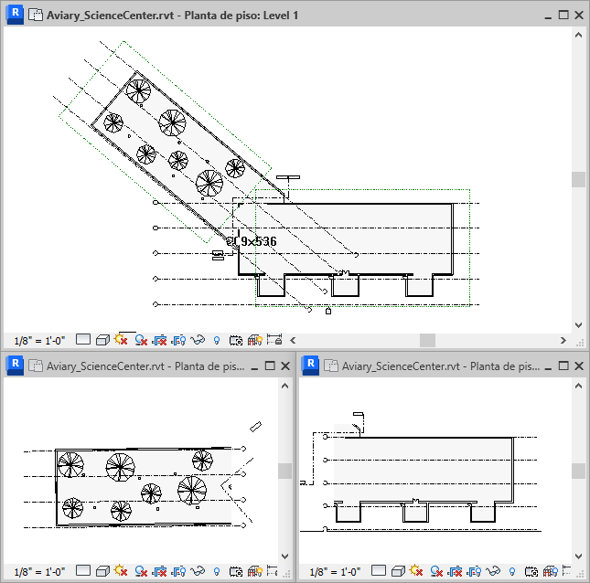
Task: Open Temporary View Properties in Level 1 view
Action: click(236, 341)
